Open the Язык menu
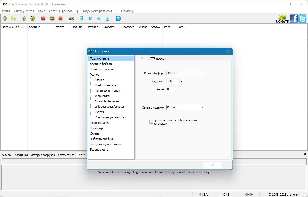The image size is (308, 197). (41, 11)
